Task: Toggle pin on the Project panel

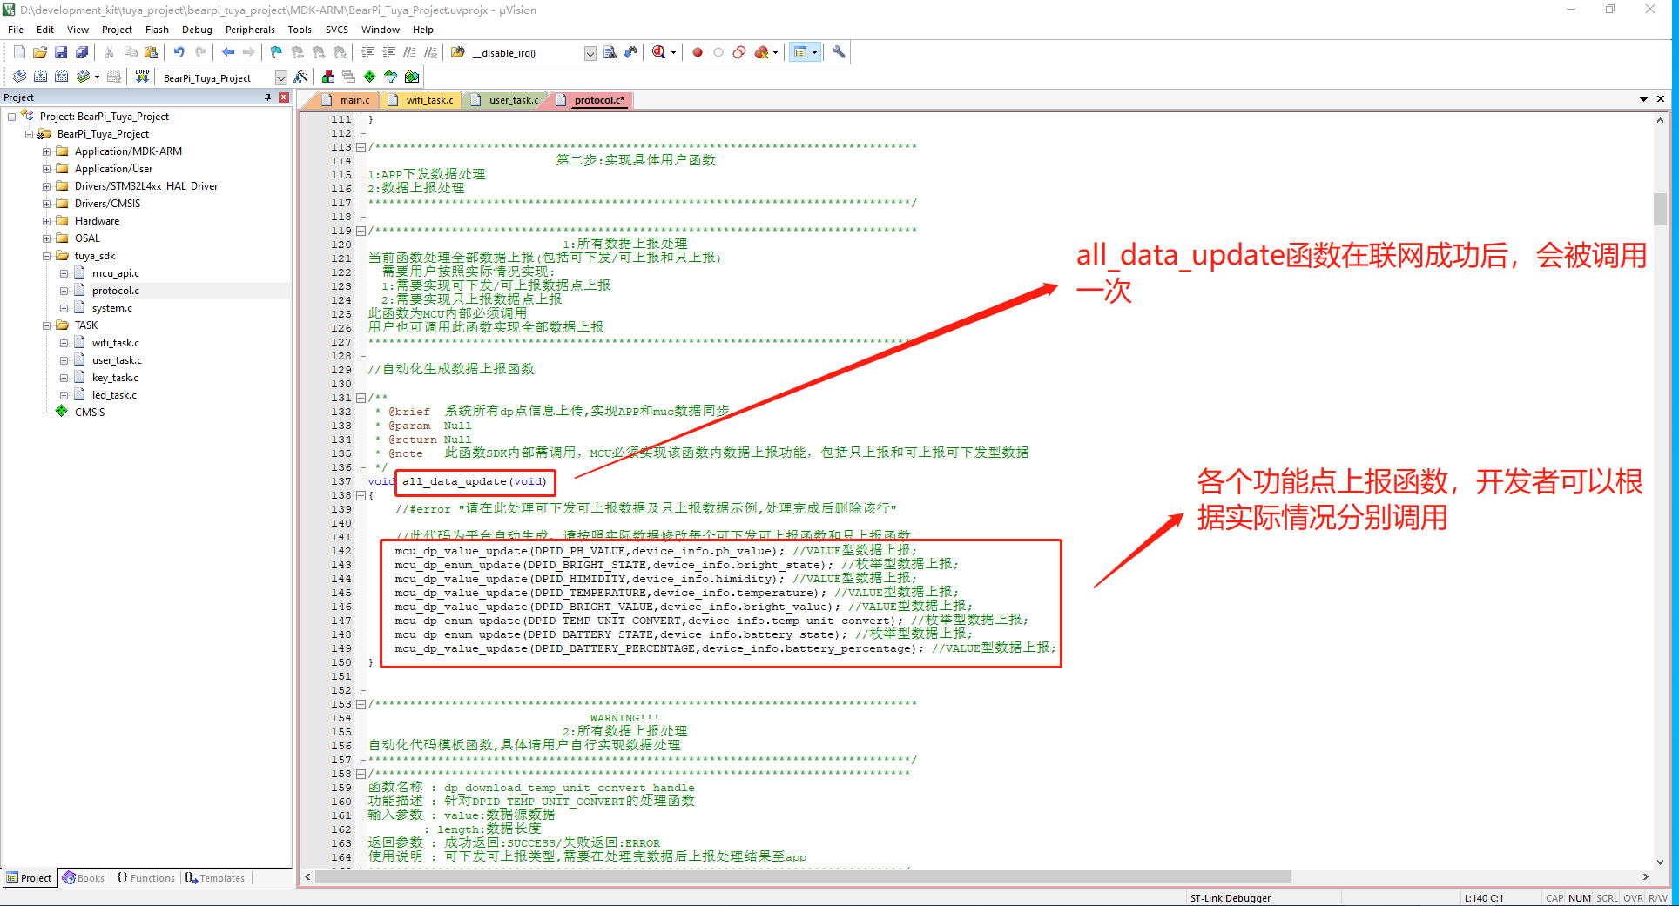Action: pyautogui.click(x=267, y=97)
